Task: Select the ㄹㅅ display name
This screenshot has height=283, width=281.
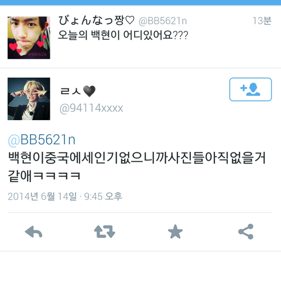Action: pos(70,91)
